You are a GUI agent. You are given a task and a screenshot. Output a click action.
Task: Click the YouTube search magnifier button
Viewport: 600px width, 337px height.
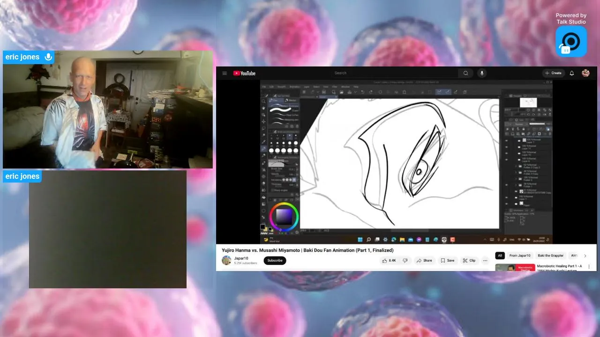point(465,73)
